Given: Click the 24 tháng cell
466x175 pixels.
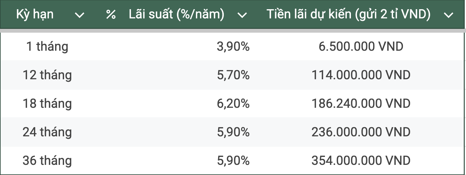Looking at the screenshot, I should pyautogui.click(x=47, y=132).
